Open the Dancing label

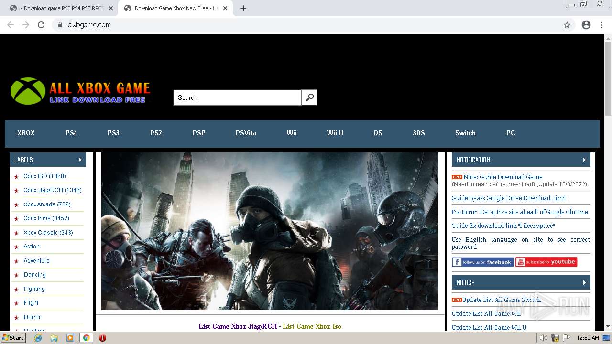35,275
